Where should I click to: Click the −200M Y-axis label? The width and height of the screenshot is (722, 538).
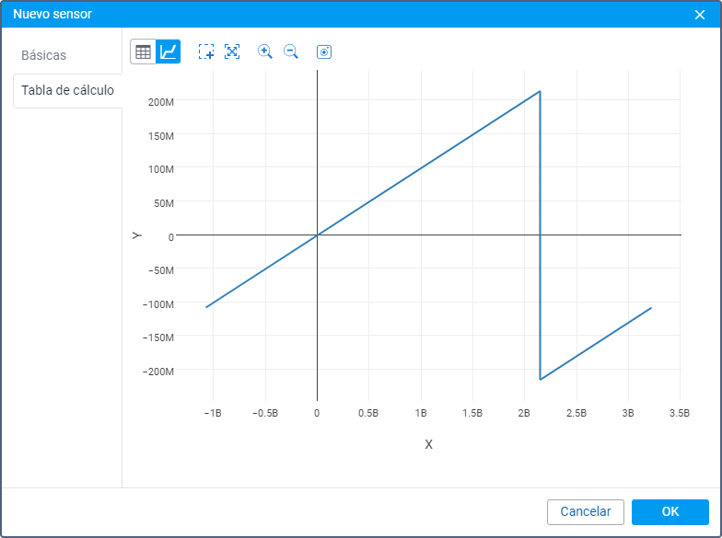pos(158,372)
